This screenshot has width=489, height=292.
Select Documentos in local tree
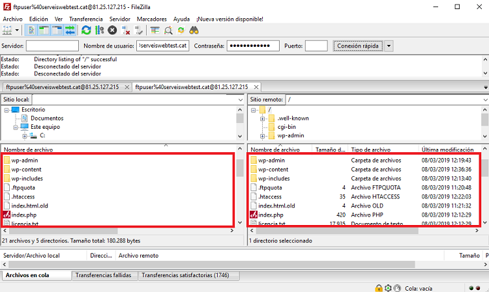pyautogui.click(x=47, y=118)
